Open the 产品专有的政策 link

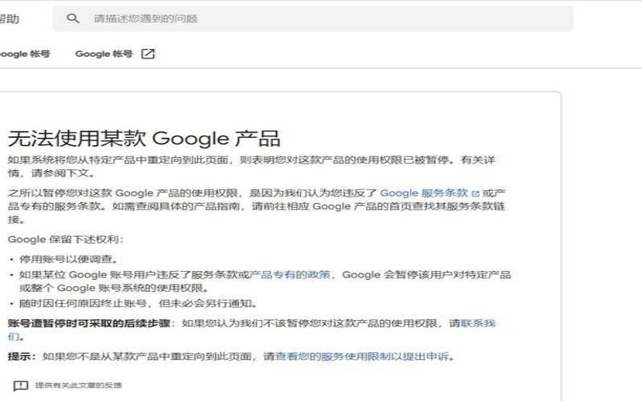[290, 274]
